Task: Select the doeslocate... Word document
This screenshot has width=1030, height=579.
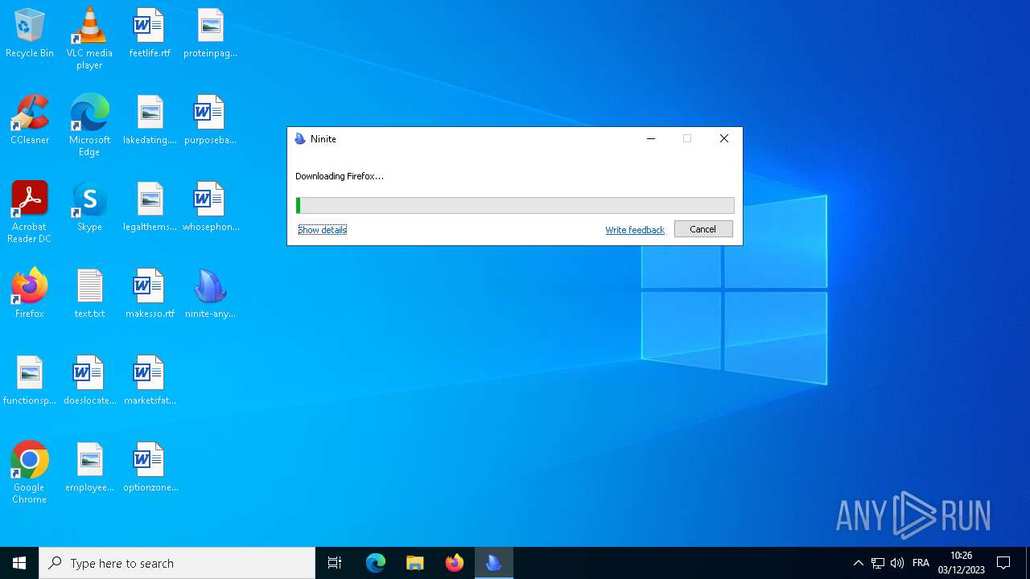Action: [89, 380]
